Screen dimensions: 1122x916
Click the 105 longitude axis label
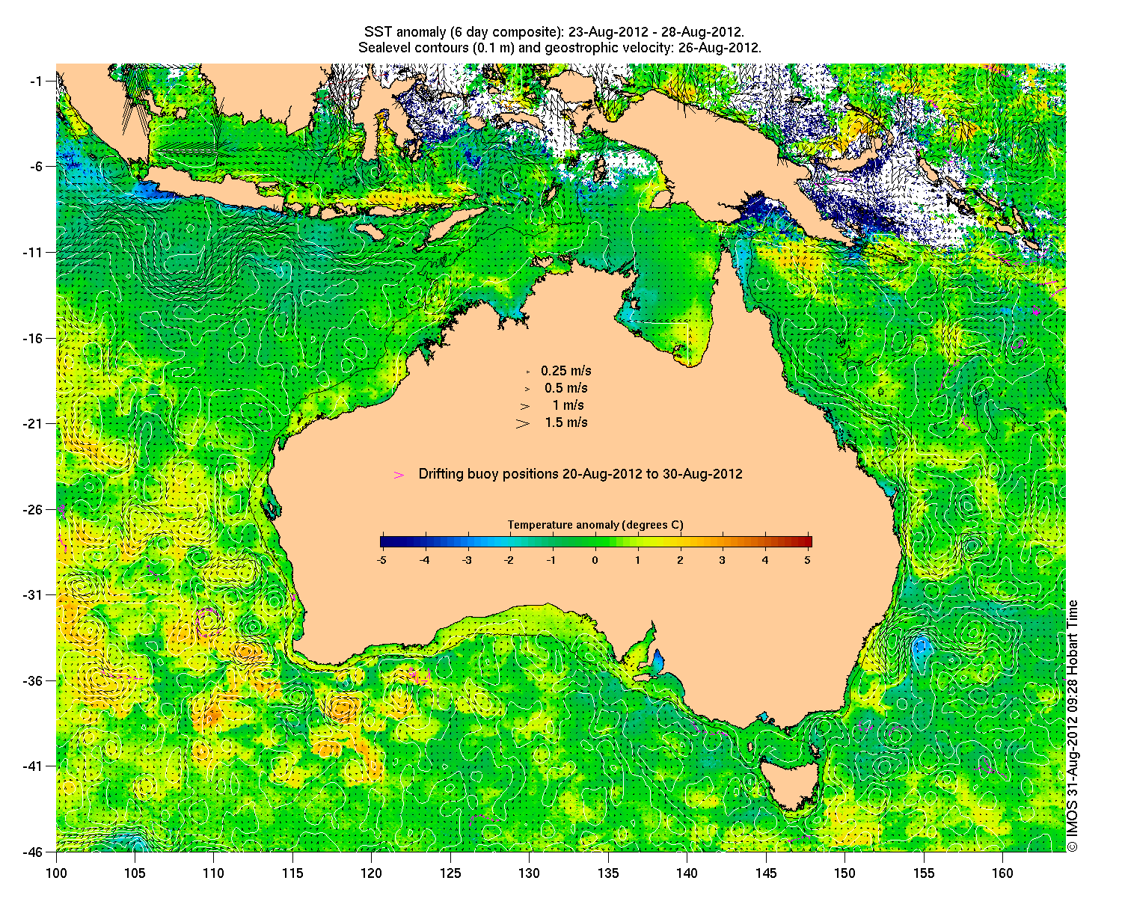[135, 873]
